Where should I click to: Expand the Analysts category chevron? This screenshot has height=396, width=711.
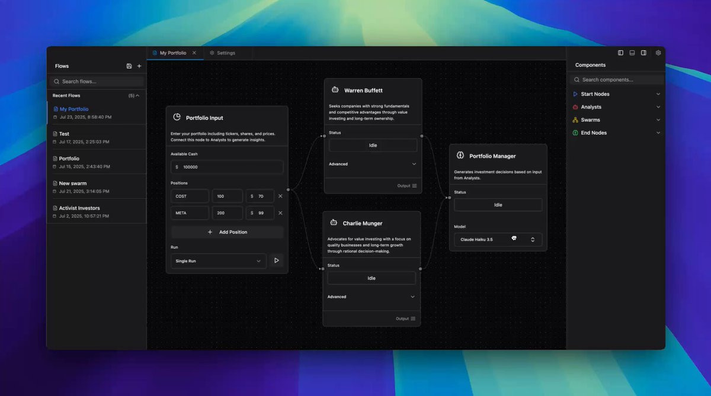(x=658, y=107)
